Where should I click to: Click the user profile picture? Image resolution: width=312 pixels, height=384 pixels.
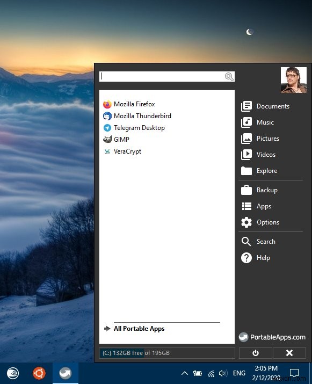[294, 80]
